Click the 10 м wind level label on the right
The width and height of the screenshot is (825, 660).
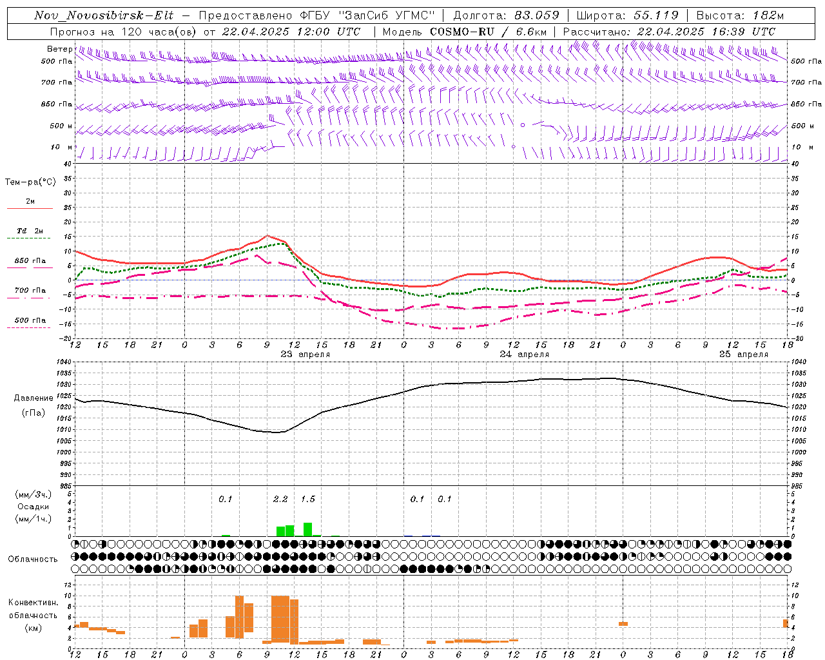tap(801, 147)
